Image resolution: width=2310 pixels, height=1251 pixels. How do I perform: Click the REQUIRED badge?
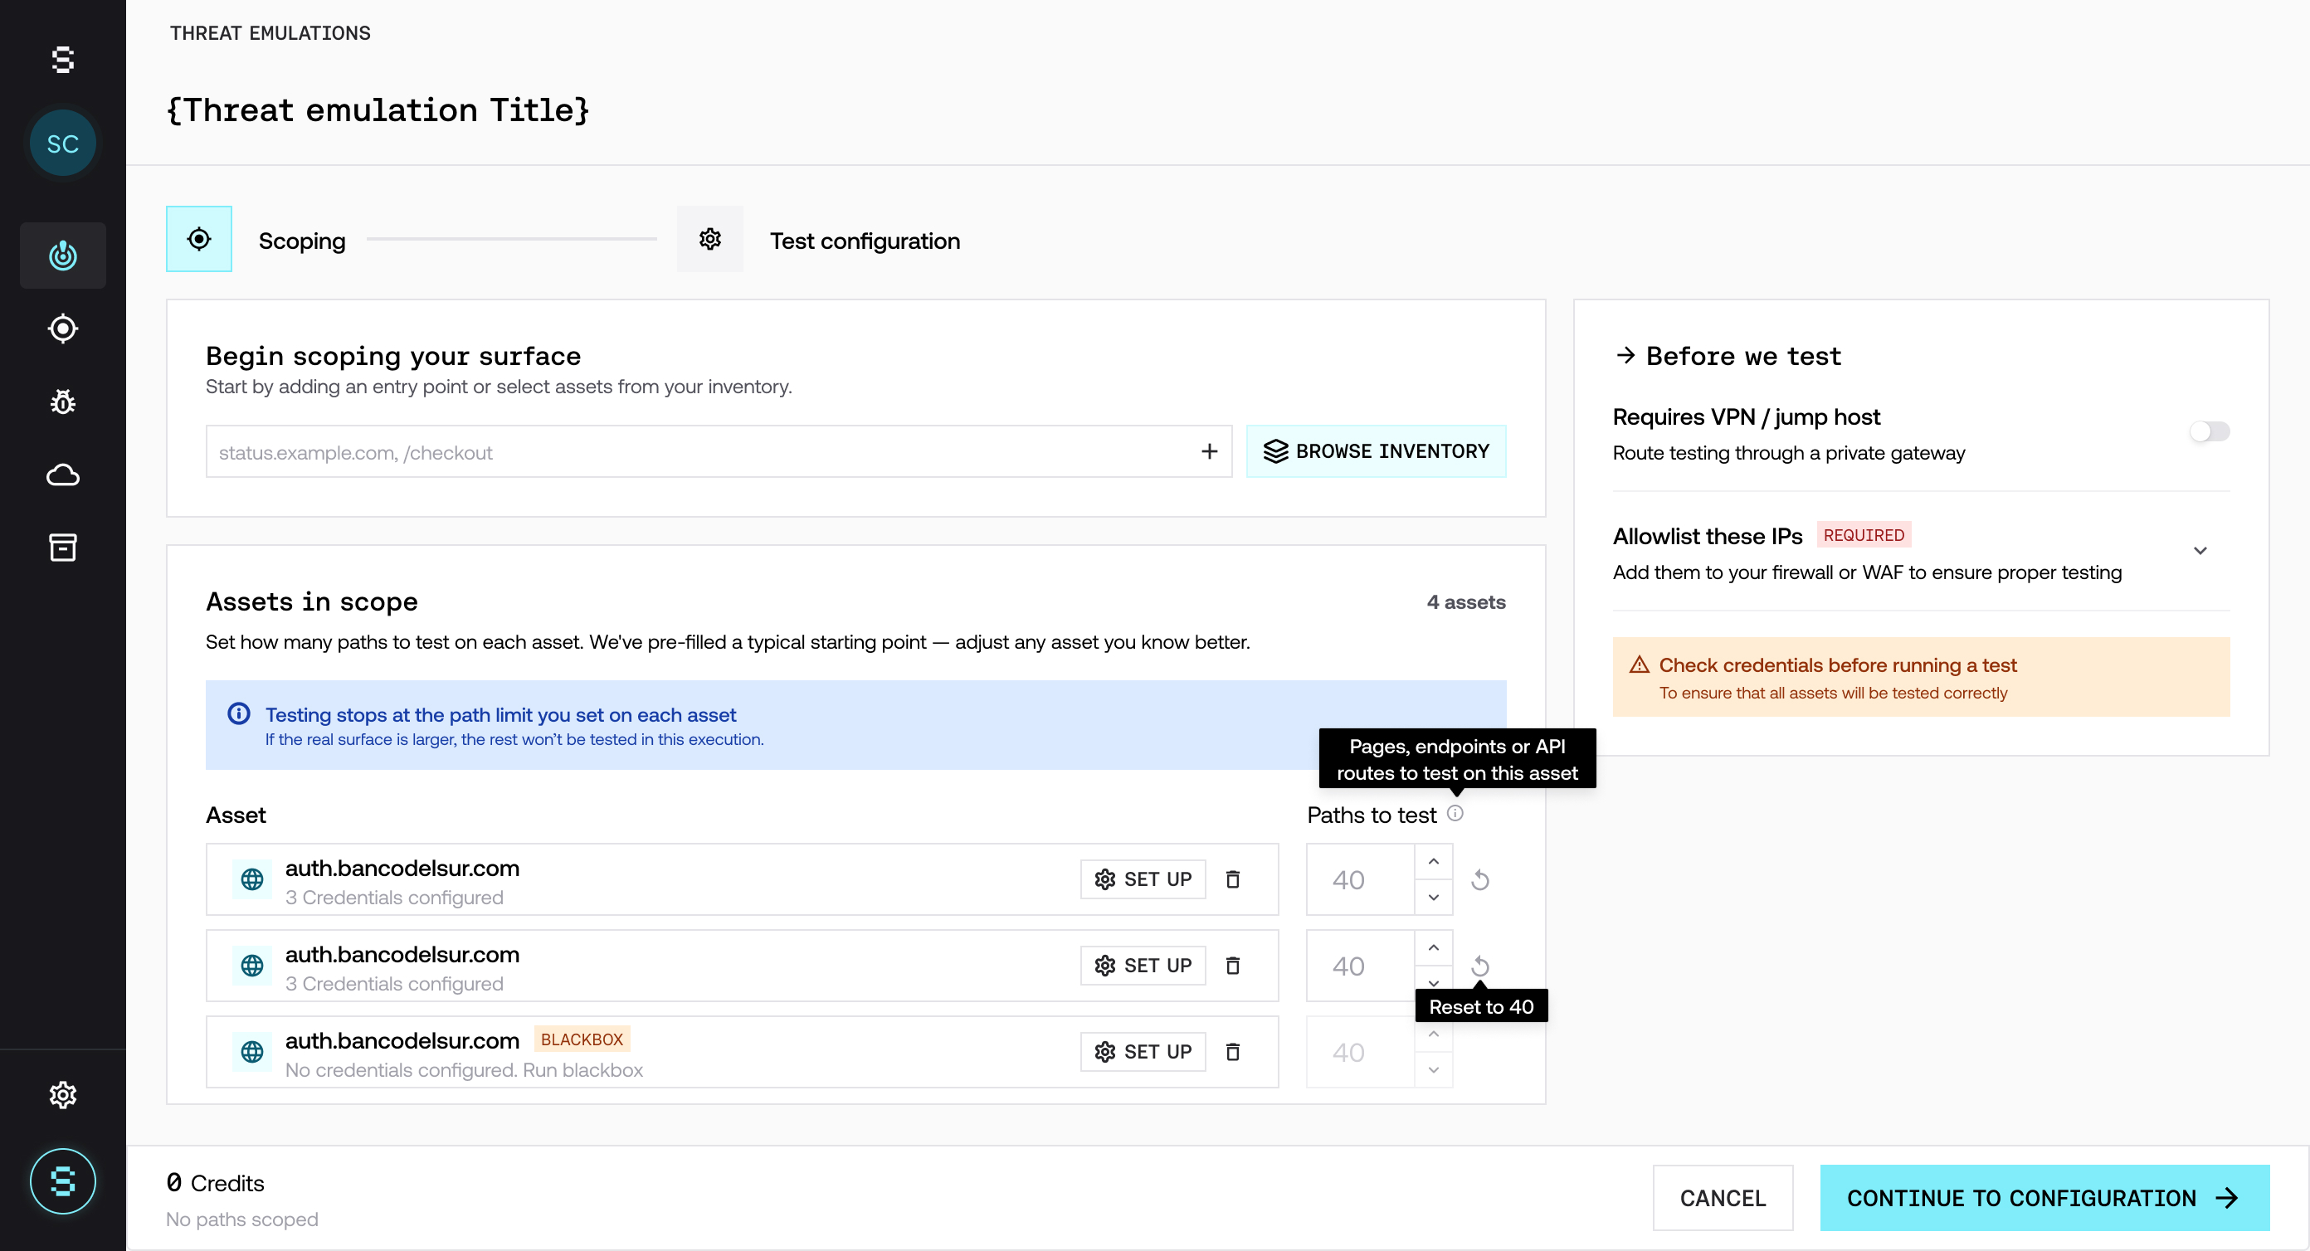coord(1864,534)
